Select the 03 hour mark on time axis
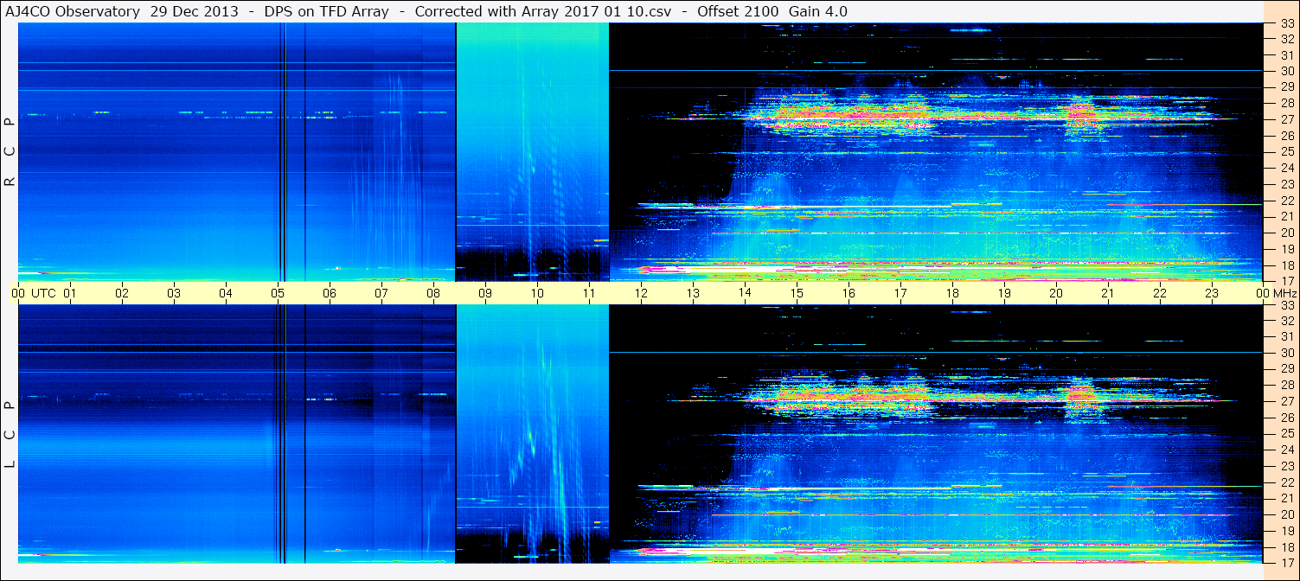1300x581 pixels. click(174, 293)
